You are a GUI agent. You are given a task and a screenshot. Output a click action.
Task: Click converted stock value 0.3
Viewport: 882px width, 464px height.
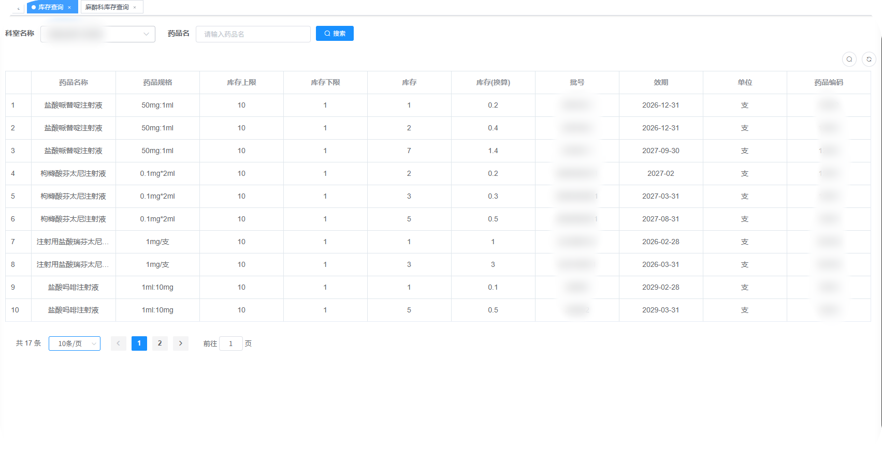pyautogui.click(x=493, y=197)
